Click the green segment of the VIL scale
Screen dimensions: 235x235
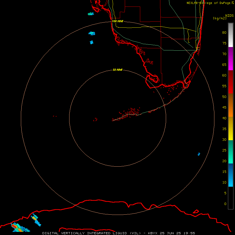[x=231, y=152]
